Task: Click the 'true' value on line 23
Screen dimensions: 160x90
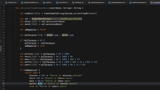Action: 42,46
